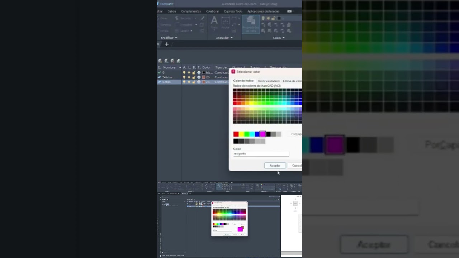Open Propiedades de capa in the ribbon
Screen dimensions: 459x258
251,24
